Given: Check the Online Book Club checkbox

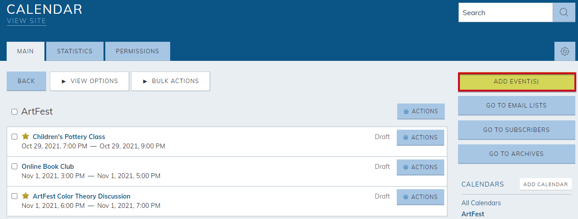Looking at the screenshot, I should point(14,167).
